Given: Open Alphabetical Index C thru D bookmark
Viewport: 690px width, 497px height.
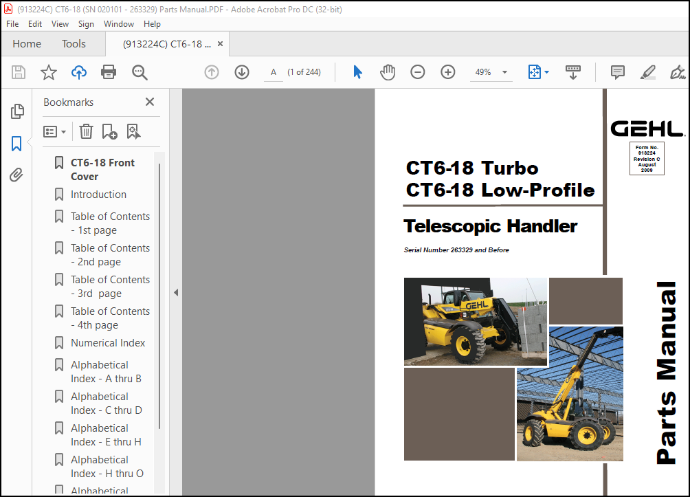Looking at the screenshot, I should [x=106, y=404].
